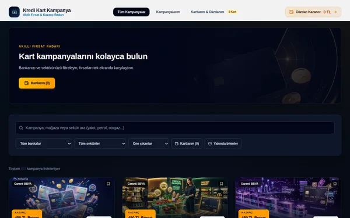Click the wallet icon in Cüzdan Kazancı

(x=291, y=12)
